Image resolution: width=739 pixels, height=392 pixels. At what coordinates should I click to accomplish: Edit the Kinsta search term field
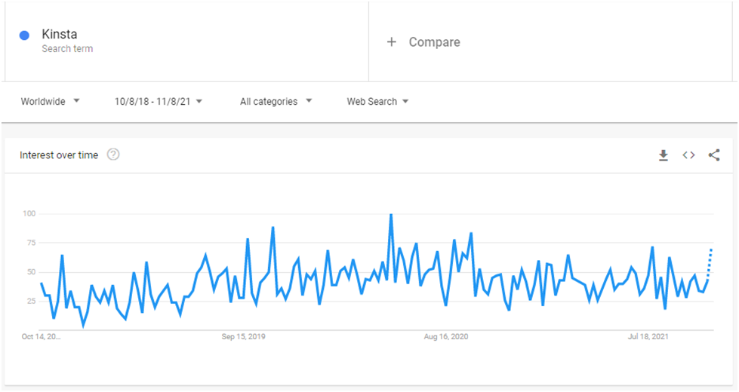(x=186, y=41)
